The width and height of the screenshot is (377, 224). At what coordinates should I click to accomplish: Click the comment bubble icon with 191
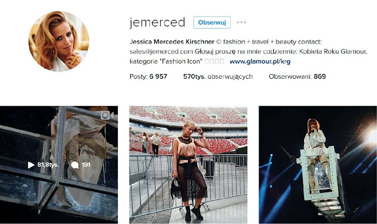coord(75,165)
